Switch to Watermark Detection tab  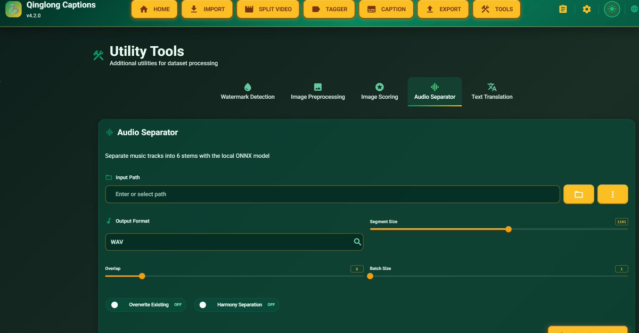(x=248, y=92)
